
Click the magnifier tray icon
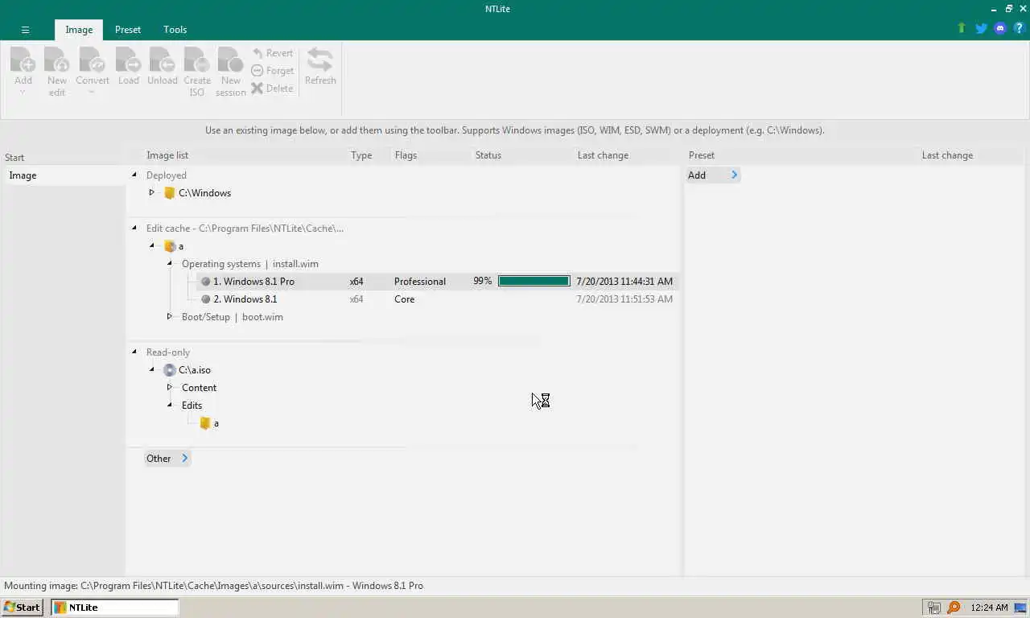coord(954,608)
